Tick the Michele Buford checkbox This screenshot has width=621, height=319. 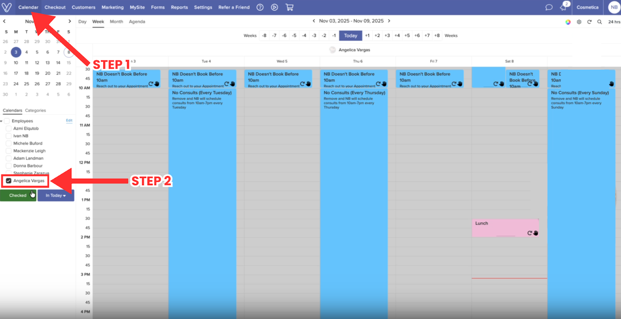9,143
